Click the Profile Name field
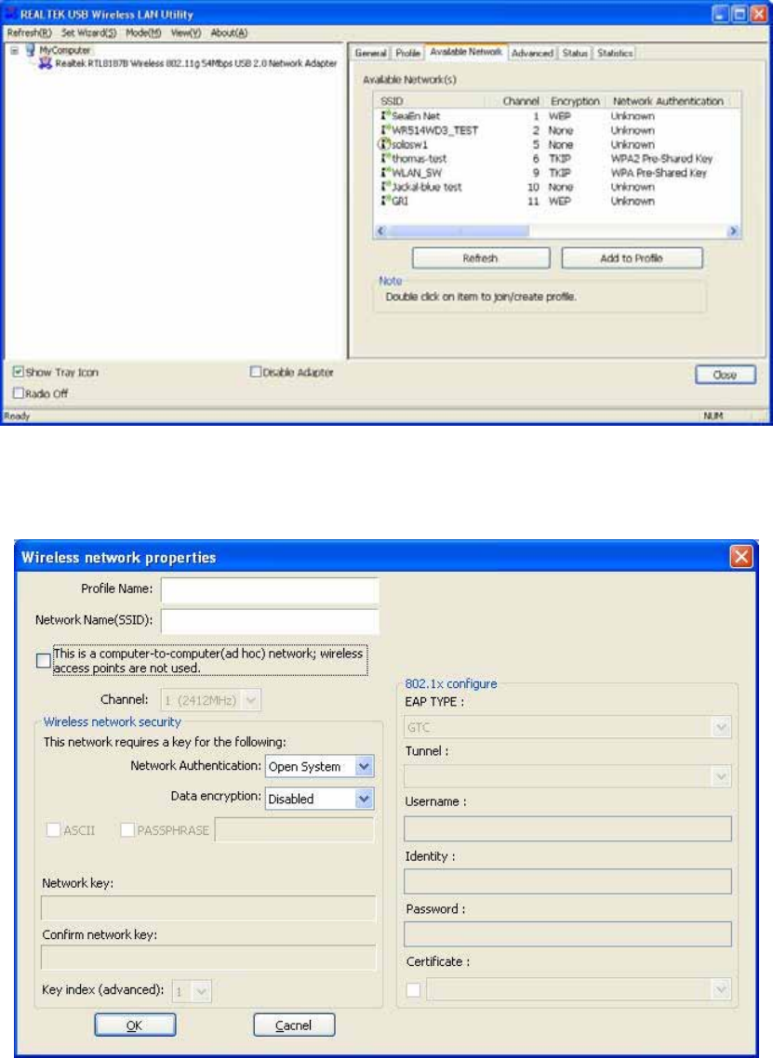 tap(270, 589)
